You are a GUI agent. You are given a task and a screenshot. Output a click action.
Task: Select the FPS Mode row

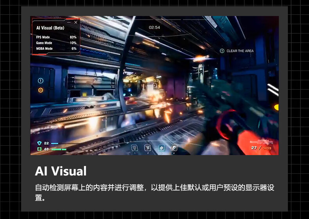pos(56,37)
